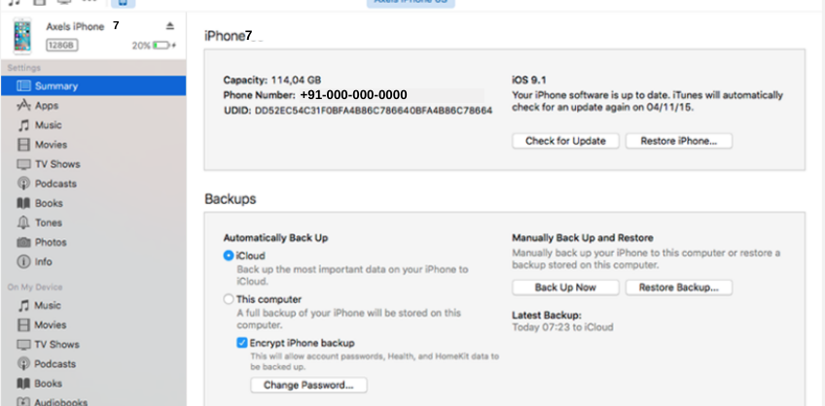The width and height of the screenshot is (825, 406).
Task: Open Music under On My Device
Action: [x=48, y=305]
